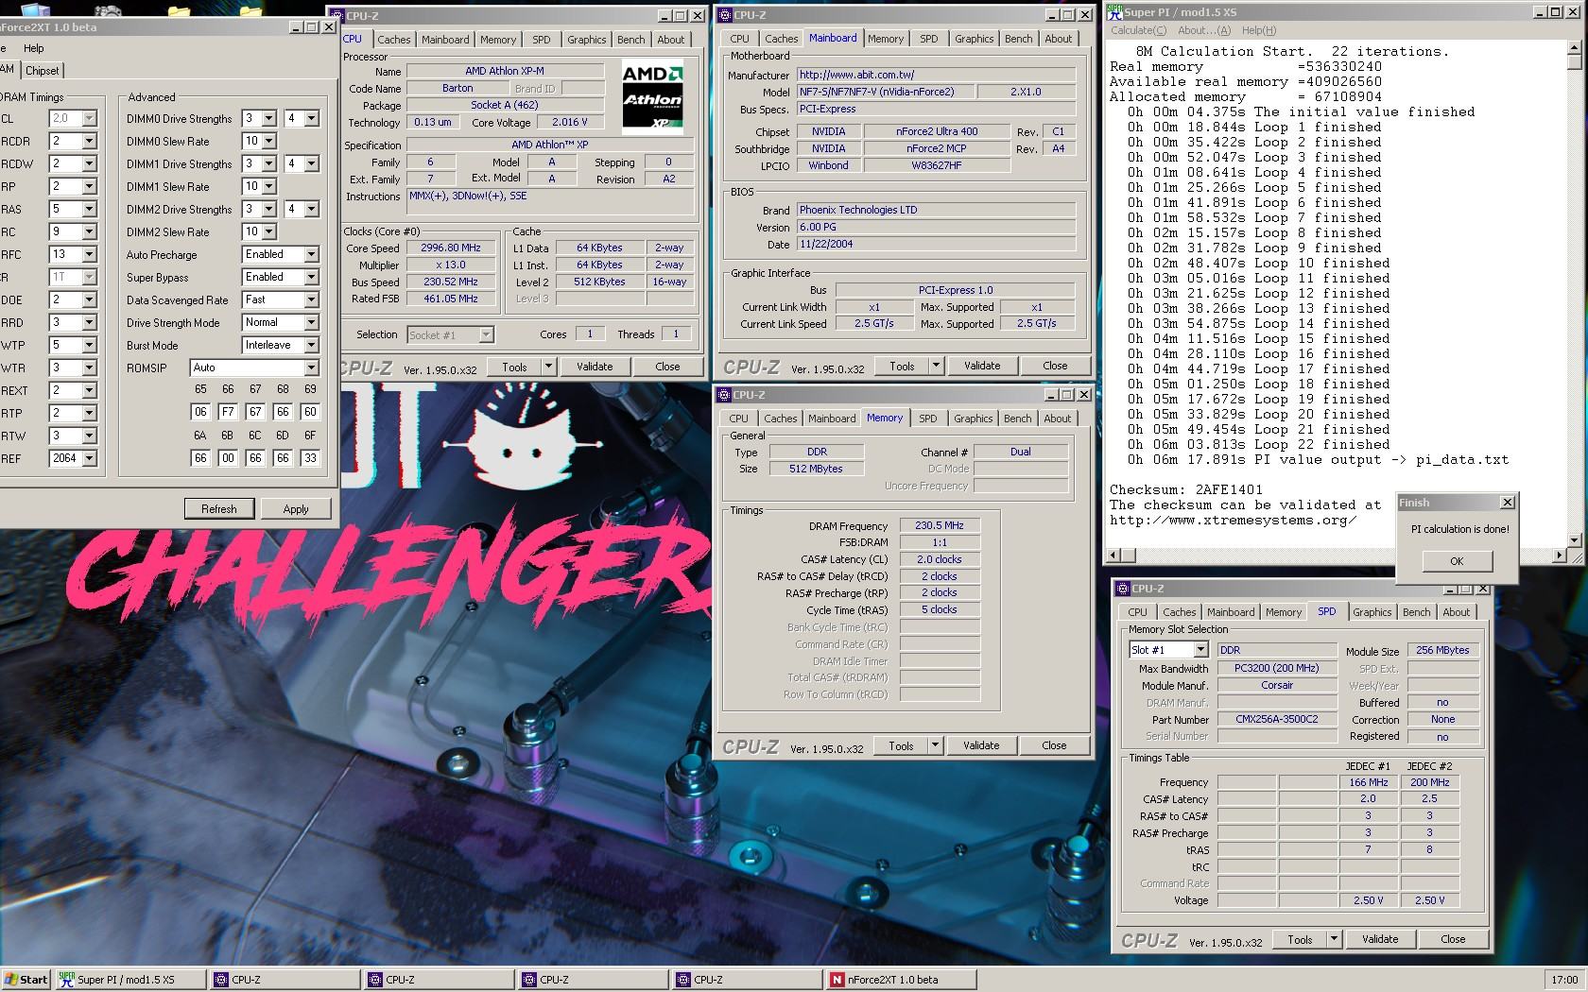
Task: Open the Tools dropdown arrow in CPU window
Action: tap(548, 367)
